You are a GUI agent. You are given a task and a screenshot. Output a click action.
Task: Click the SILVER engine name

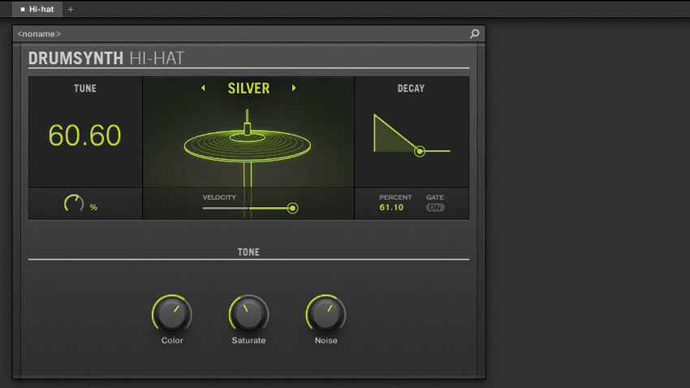pyautogui.click(x=248, y=88)
